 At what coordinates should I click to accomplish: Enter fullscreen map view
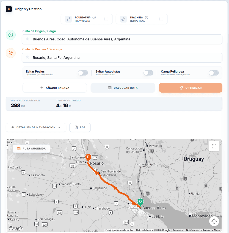[x=214, y=146]
